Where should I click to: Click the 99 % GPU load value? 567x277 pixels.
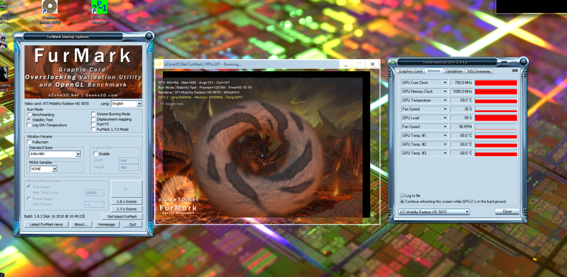[x=462, y=118]
